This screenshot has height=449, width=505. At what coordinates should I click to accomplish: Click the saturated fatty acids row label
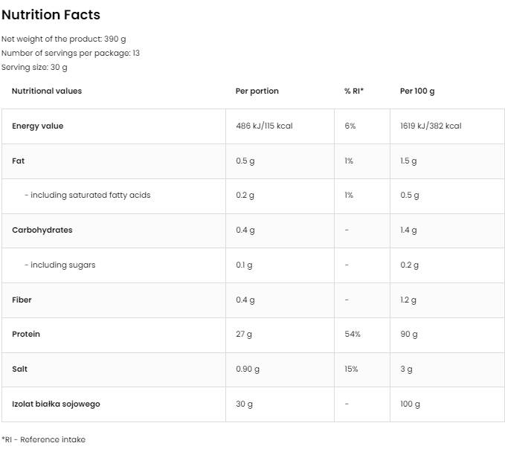pos(87,195)
